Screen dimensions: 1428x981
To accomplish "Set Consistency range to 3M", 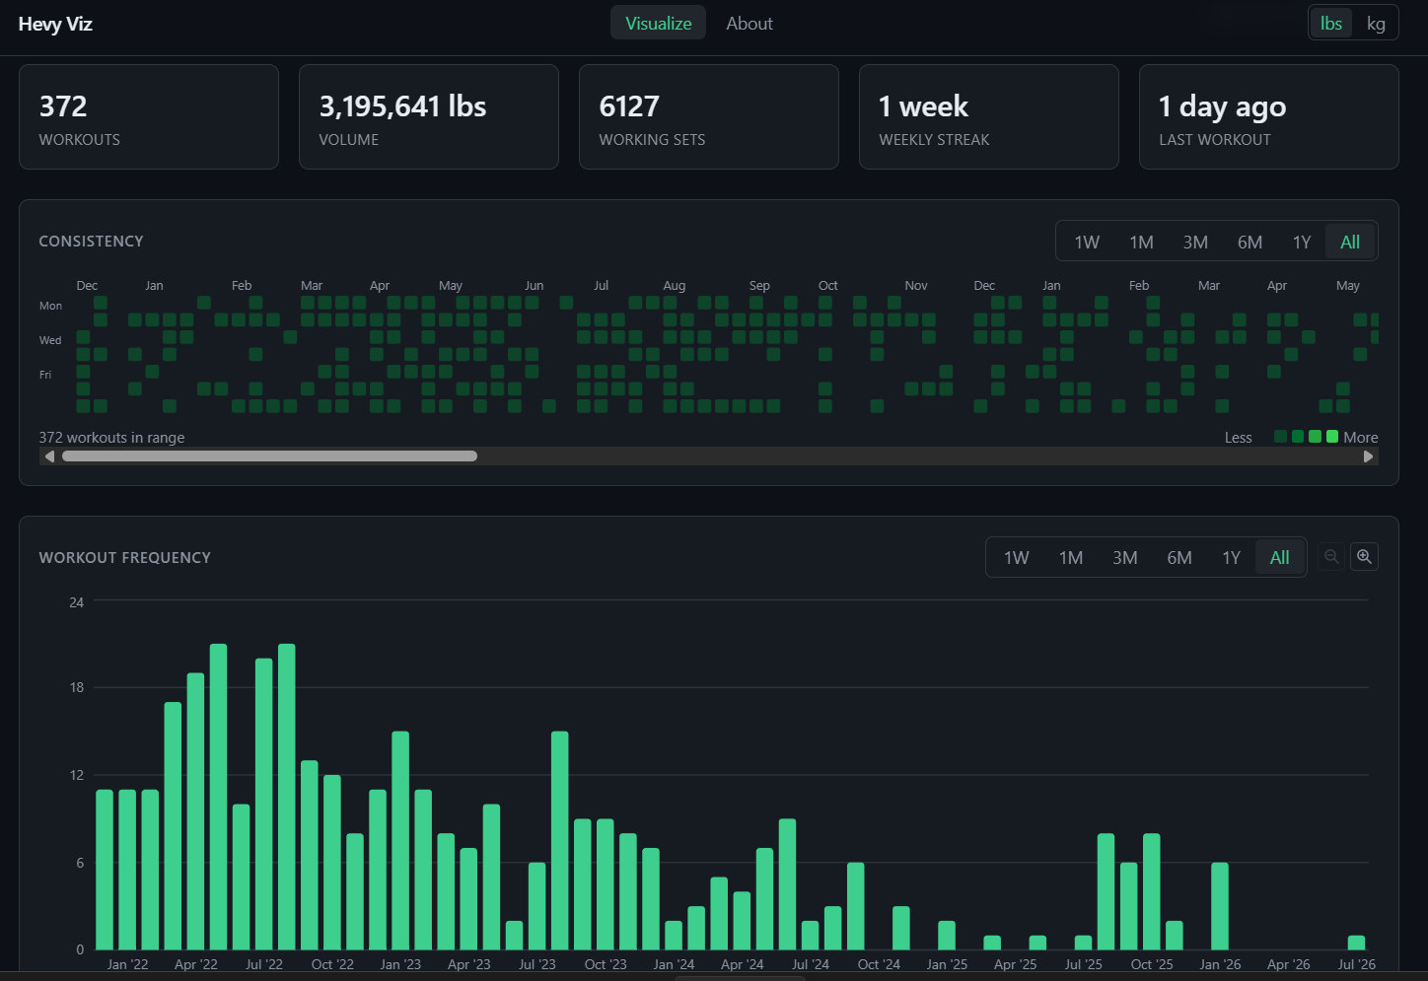I will coord(1195,242).
